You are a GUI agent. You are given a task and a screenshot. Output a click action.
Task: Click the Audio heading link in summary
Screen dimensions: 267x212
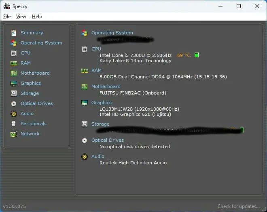tap(98, 156)
